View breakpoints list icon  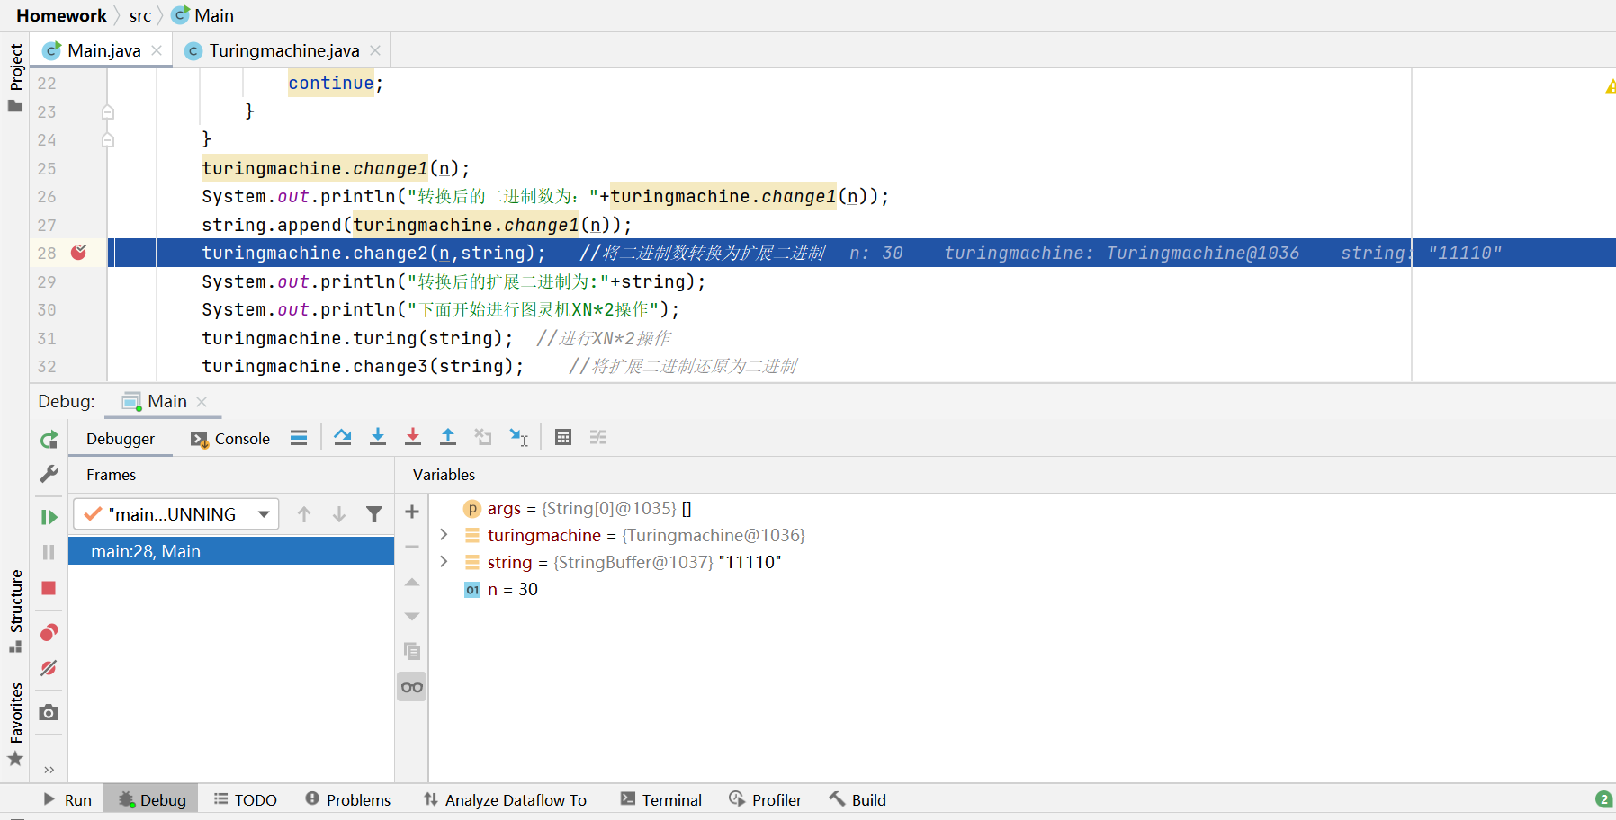point(49,633)
